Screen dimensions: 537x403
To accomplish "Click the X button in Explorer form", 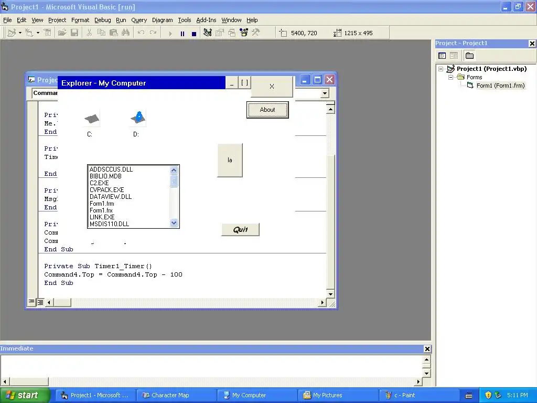I will [x=272, y=87].
